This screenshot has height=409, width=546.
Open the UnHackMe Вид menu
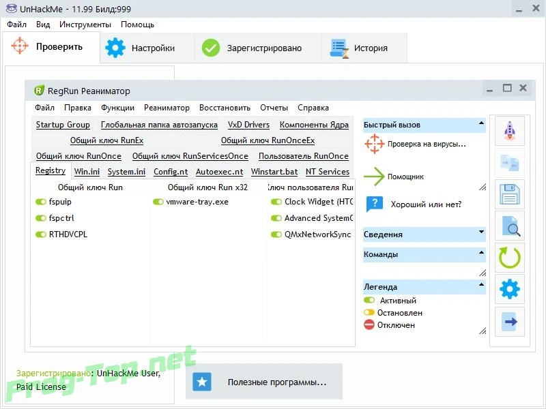(x=43, y=25)
